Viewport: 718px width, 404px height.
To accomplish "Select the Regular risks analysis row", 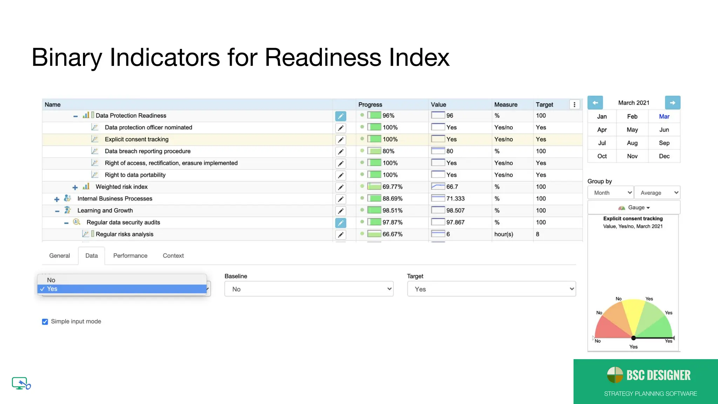I will pyautogui.click(x=312, y=234).
